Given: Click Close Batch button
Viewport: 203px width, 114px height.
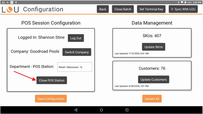Looking at the screenshot, I should point(123,9).
